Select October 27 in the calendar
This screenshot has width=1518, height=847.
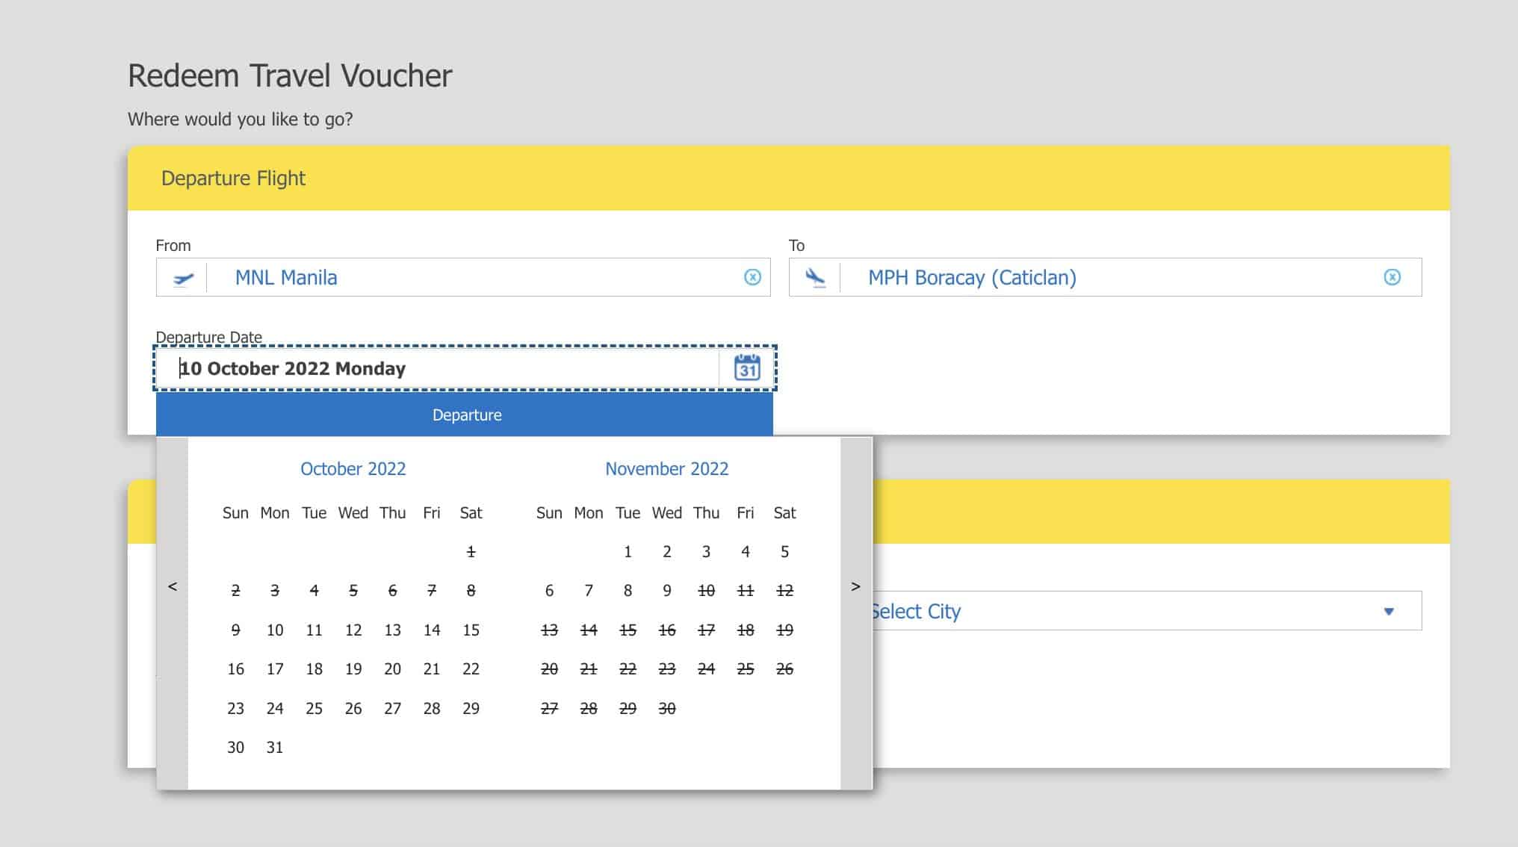coord(392,708)
